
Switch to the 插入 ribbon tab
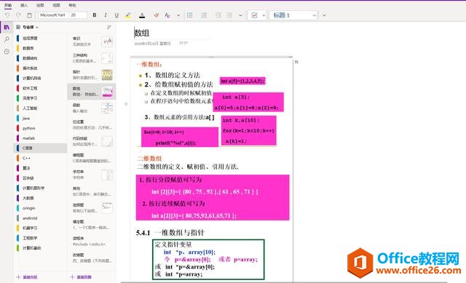pos(24,5)
